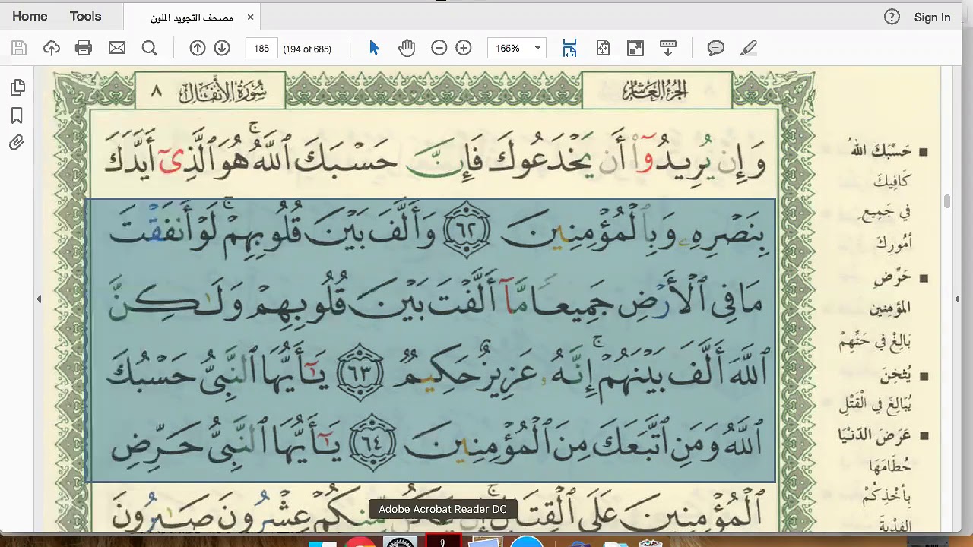This screenshot has width=973, height=547.
Task: Click the Sign In link
Action: point(933,17)
